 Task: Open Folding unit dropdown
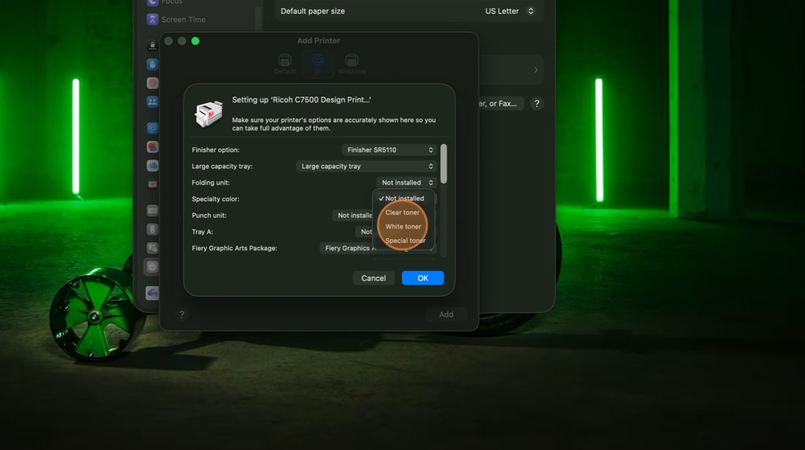406,183
